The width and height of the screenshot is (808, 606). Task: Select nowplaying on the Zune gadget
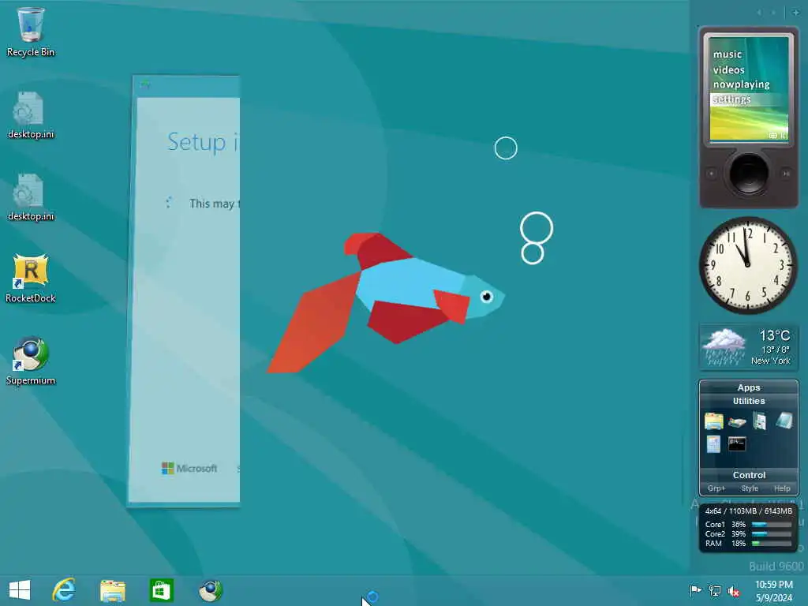click(x=741, y=84)
